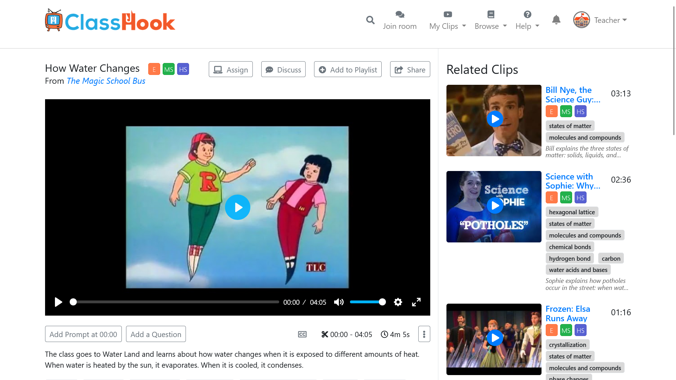Open video settings gear
This screenshot has width=676, height=380.
pos(398,302)
